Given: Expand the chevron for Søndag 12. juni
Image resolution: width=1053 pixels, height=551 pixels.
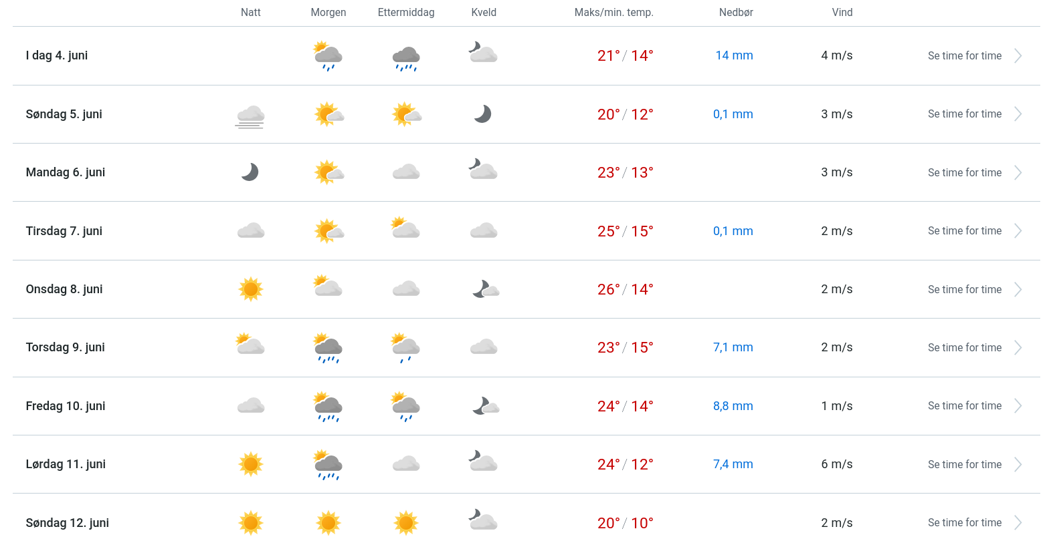Looking at the screenshot, I should (1018, 523).
